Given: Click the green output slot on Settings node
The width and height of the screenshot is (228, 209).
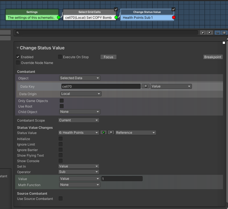Looking at the screenshot, I should coord(59,17).
